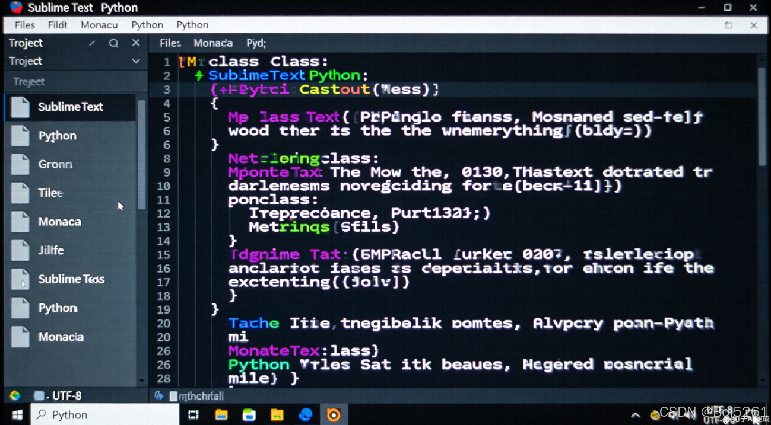Expand the Troject dropdown chevron

coord(136,61)
